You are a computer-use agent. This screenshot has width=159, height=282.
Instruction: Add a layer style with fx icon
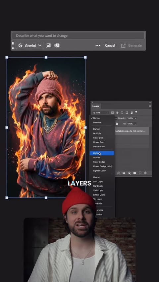click(x=119, y=173)
